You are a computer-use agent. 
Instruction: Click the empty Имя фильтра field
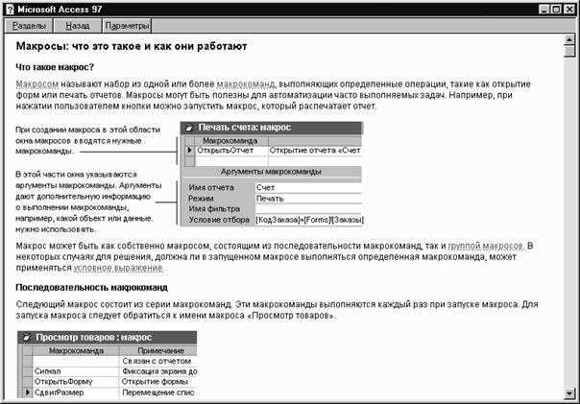coord(308,209)
